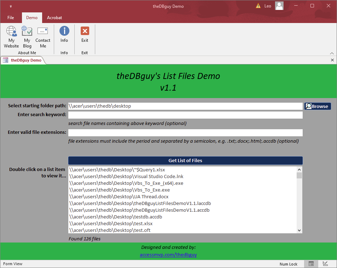Select theDBguy Demo document tab
The width and height of the screenshot is (337, 268).
[23, 60]
